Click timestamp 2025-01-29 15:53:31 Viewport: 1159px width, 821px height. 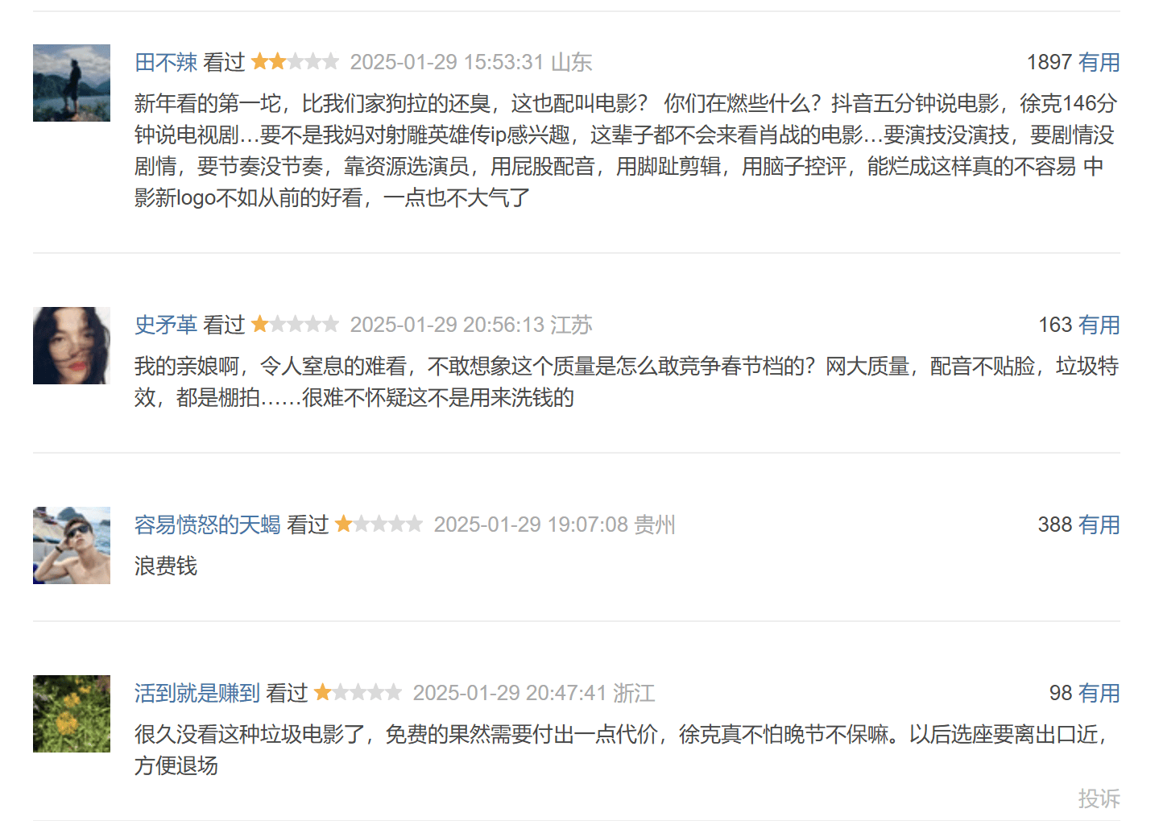(447, 62)
